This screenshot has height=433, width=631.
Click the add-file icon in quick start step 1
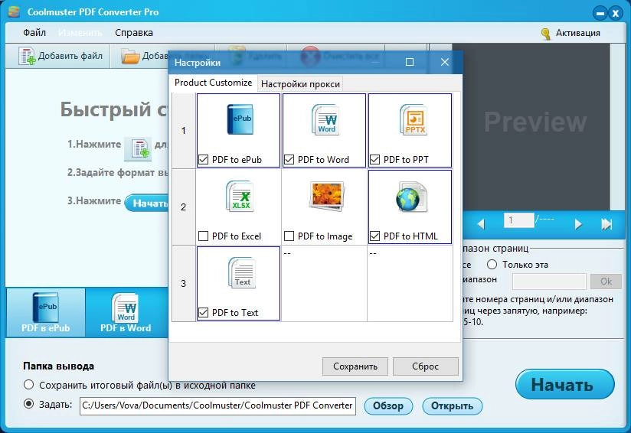[139, 148]
